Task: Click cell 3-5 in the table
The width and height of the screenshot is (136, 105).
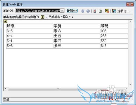Action: (x=30, y=31)
